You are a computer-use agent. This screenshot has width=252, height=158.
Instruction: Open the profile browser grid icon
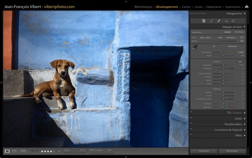click(x=242, y=37)
